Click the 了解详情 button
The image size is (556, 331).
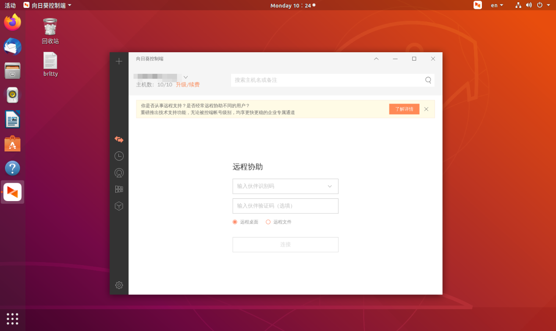(x=404, y=109)
